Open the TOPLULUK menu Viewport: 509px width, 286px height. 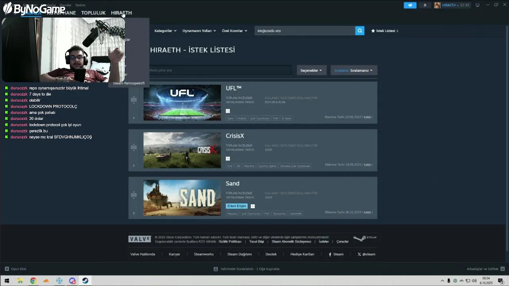(x=93, y=13)
